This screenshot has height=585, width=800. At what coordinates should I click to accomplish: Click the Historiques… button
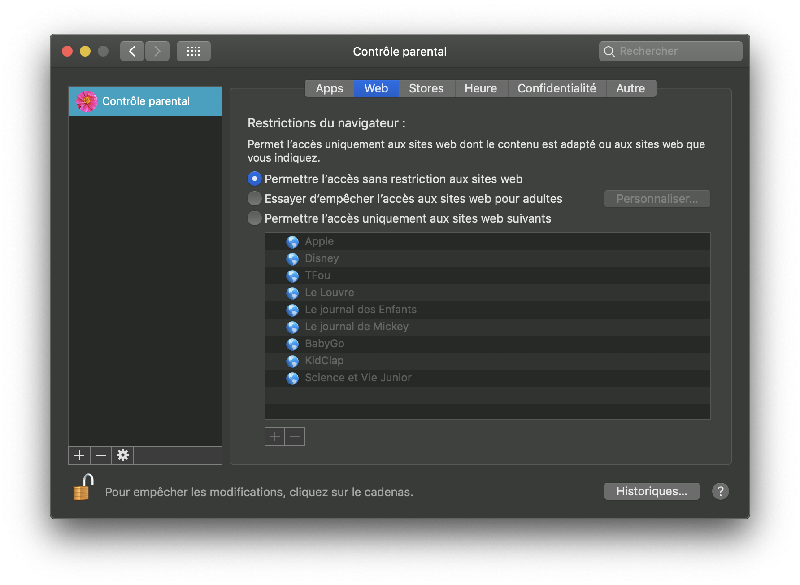coord(651,491)
